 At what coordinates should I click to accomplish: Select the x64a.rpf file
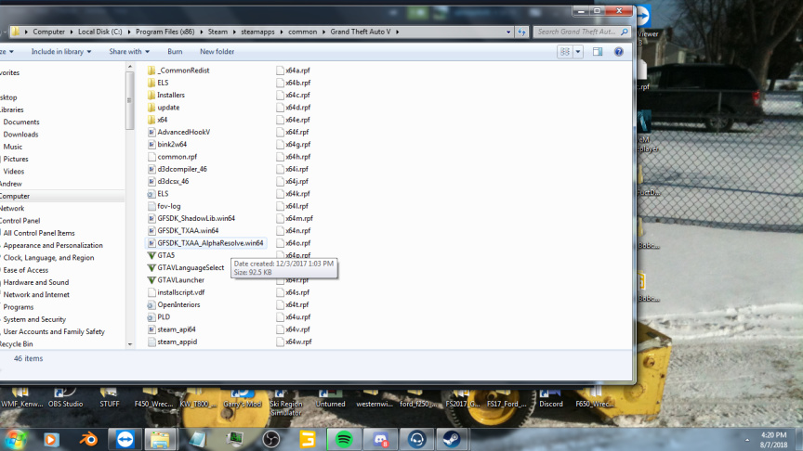point(293,70)
